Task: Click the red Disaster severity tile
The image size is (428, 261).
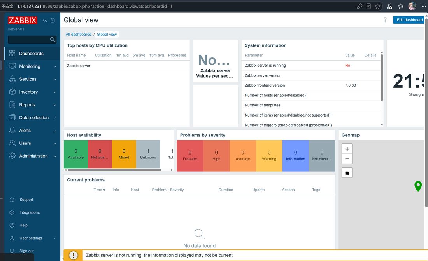Action: (190, 156)
